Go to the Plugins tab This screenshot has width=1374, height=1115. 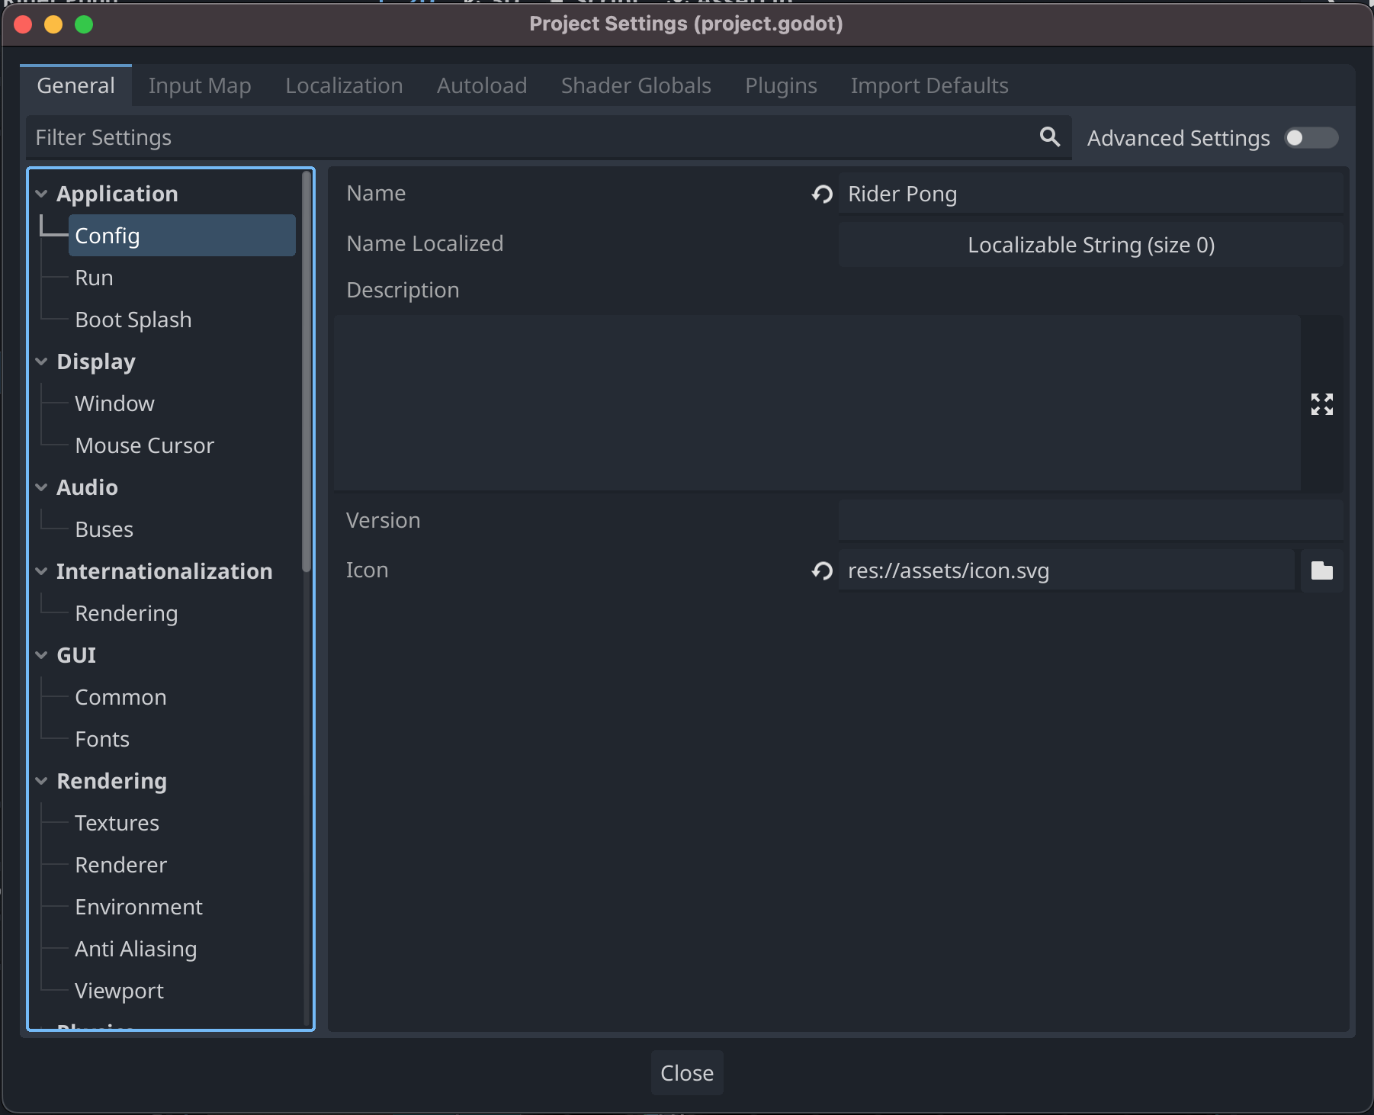[x=780, y=86]
